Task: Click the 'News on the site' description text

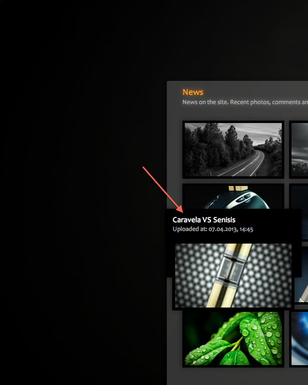Action: (245, 102)
